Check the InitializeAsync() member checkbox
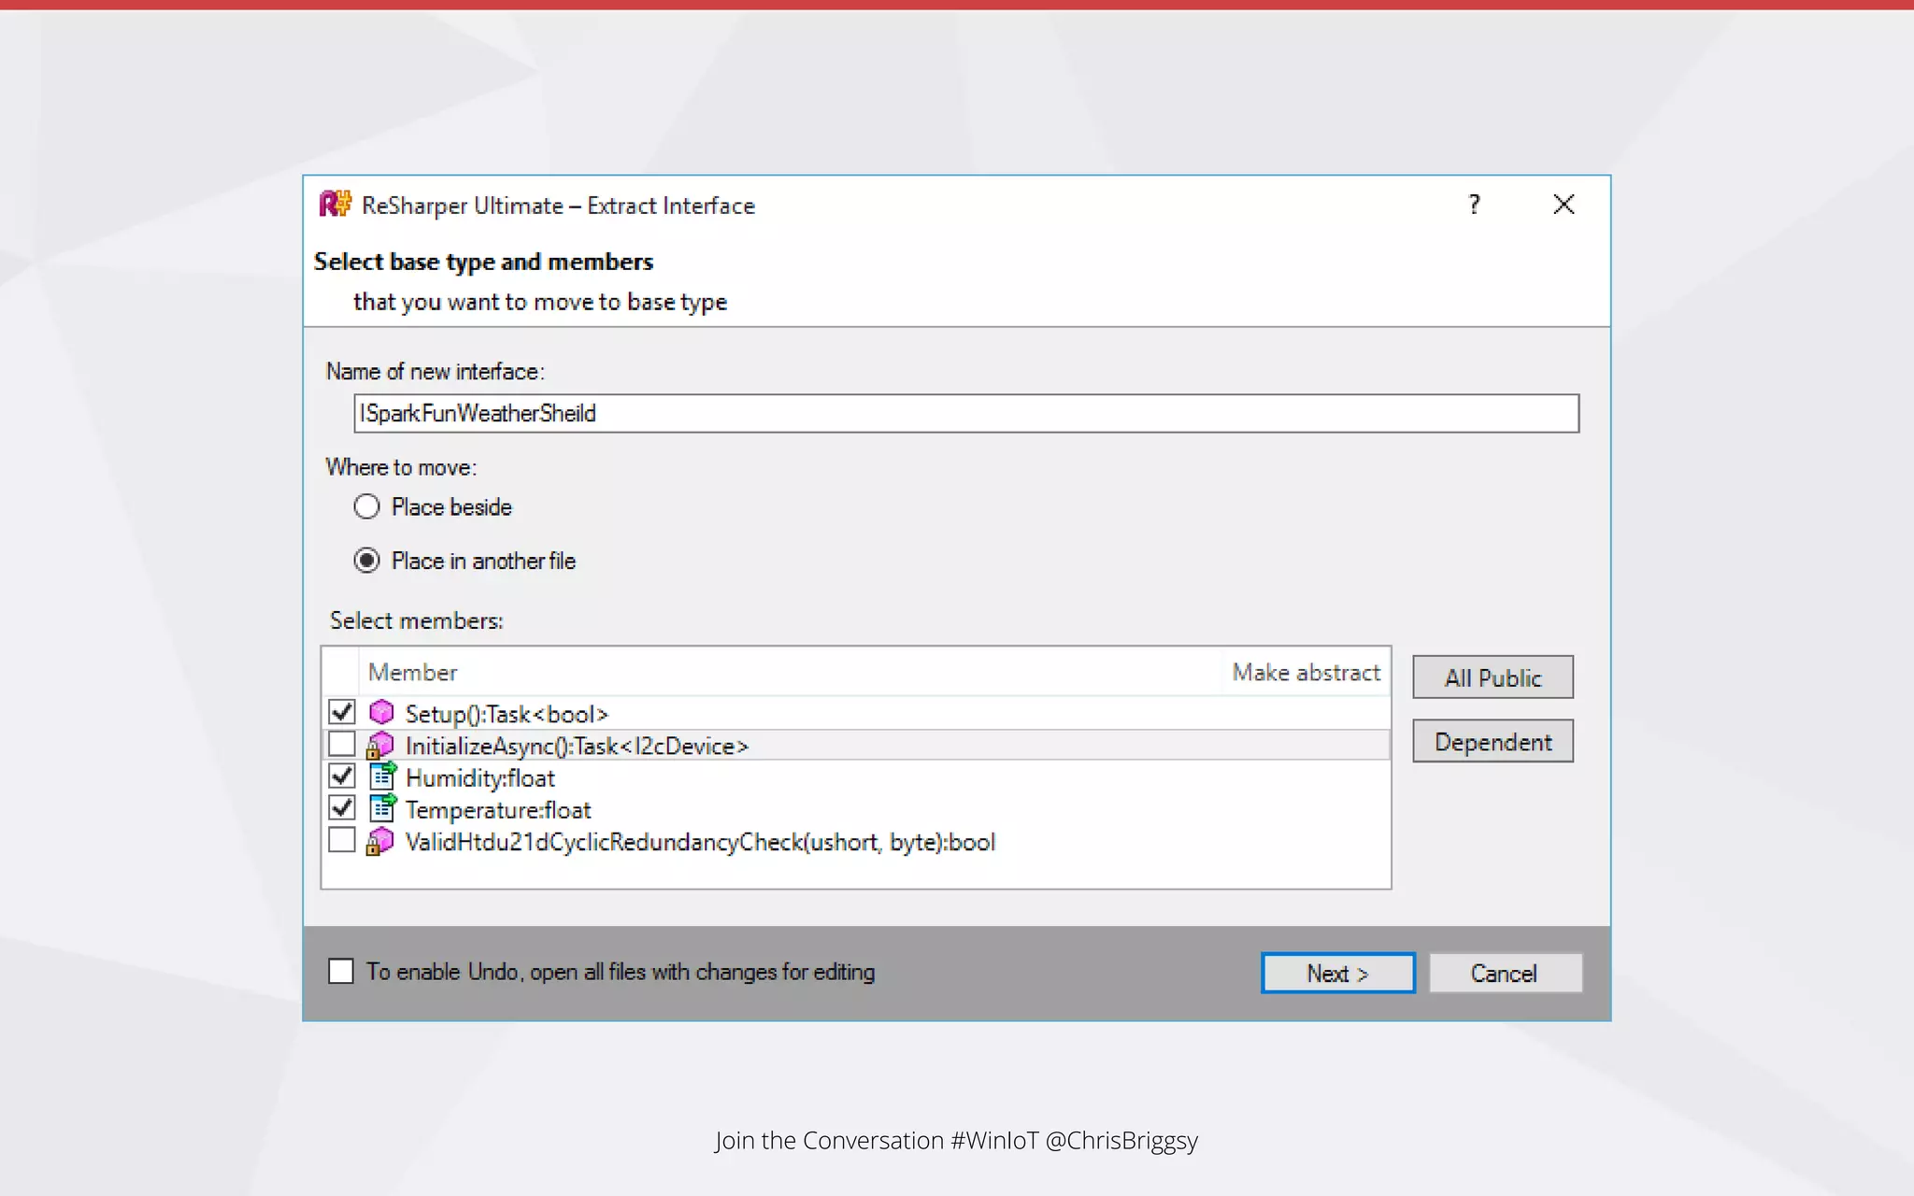The image size is (1914, 1196). 342,744
